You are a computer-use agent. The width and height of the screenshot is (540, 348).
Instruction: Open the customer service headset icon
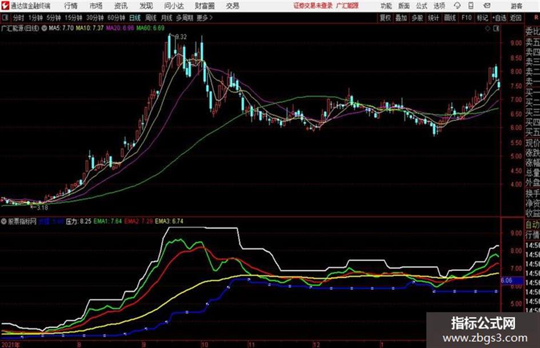pyautogui.click(x=457, y=6)
